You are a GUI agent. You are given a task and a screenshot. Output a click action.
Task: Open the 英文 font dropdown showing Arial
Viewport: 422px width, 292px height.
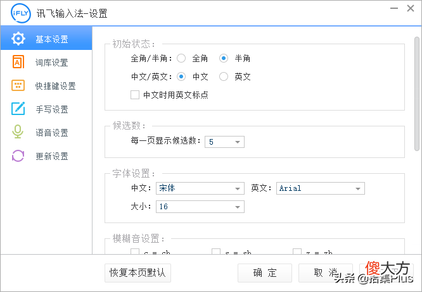click(320, 188)
